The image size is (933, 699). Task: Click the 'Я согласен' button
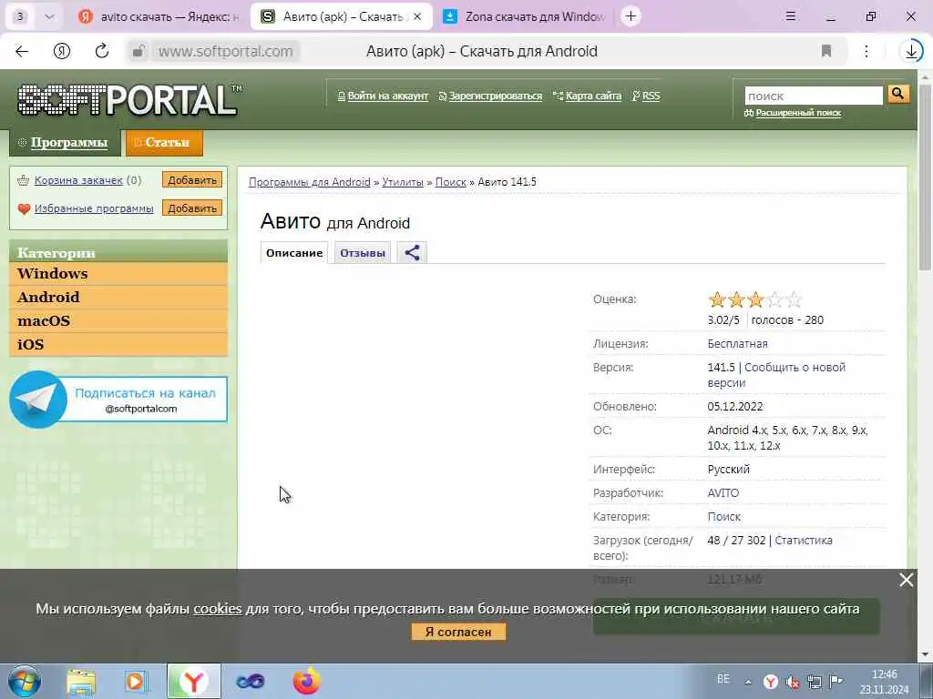click(458, 632)
